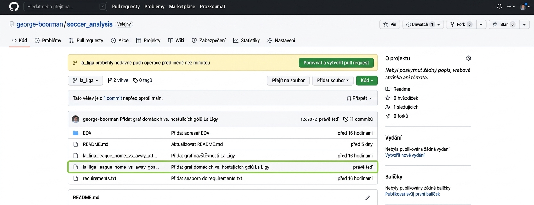Open 'Aktualizovat README.md' commit message

197,144
